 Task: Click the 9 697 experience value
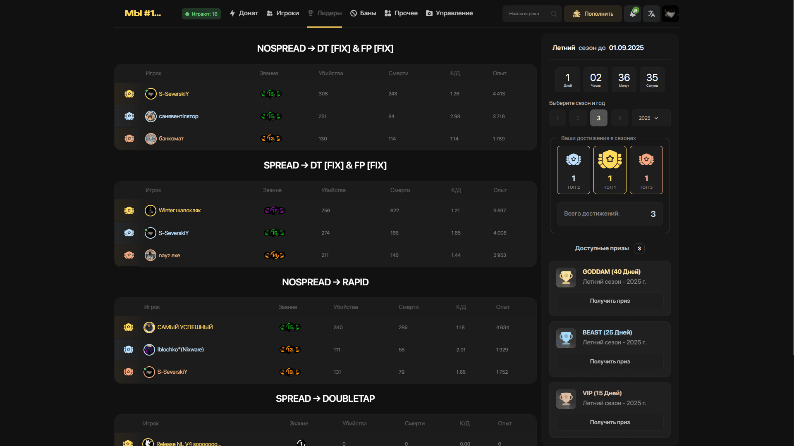pos(500,211)
